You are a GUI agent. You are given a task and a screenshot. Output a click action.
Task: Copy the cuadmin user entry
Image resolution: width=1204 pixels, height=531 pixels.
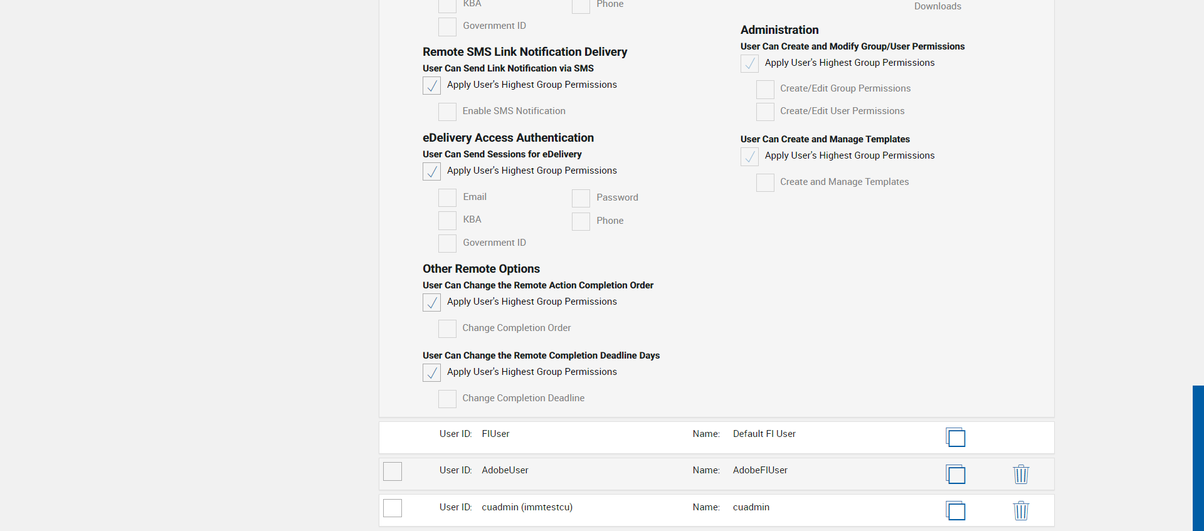tap(956, 510)
